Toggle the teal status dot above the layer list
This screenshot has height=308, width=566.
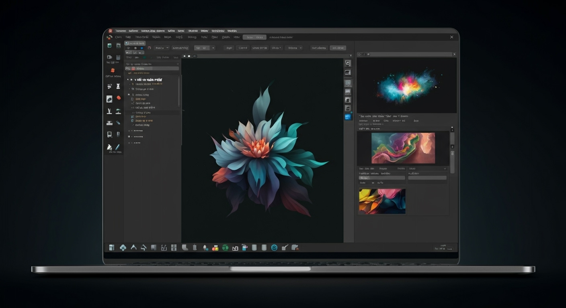tap(144, 58)
